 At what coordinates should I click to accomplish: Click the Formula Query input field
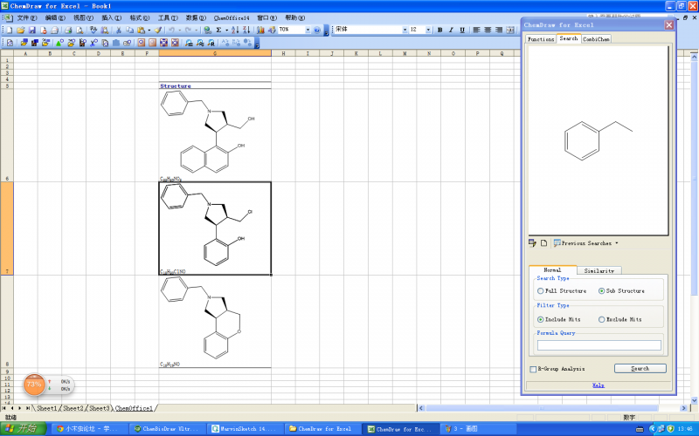(599, 345)
